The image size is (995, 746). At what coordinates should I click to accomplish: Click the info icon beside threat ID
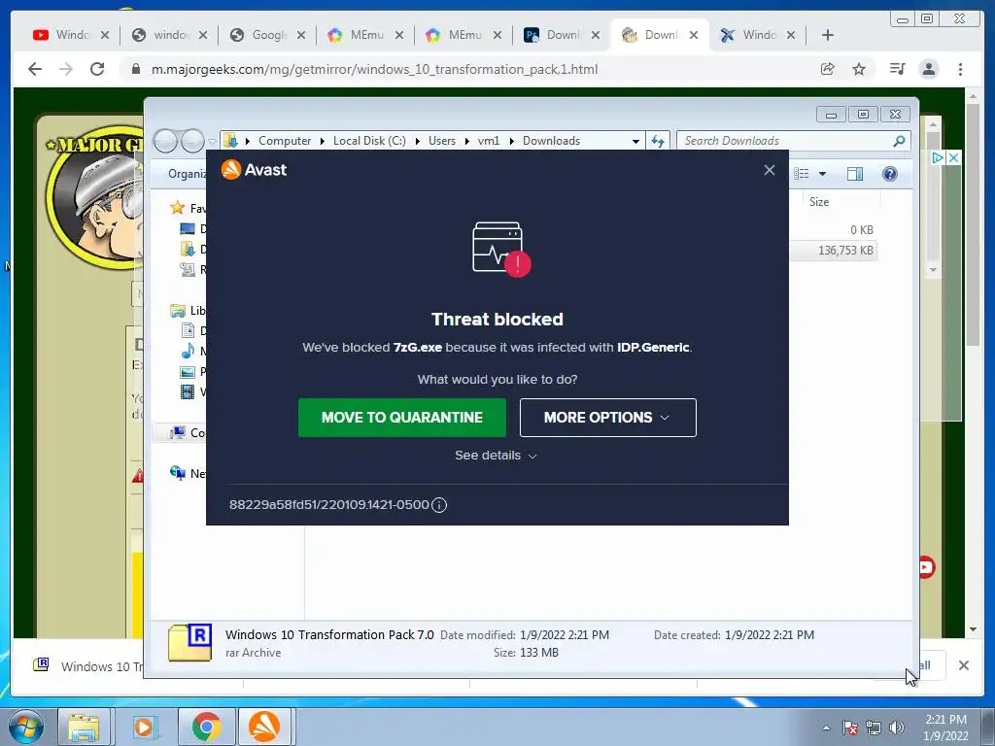click(439, 505)
